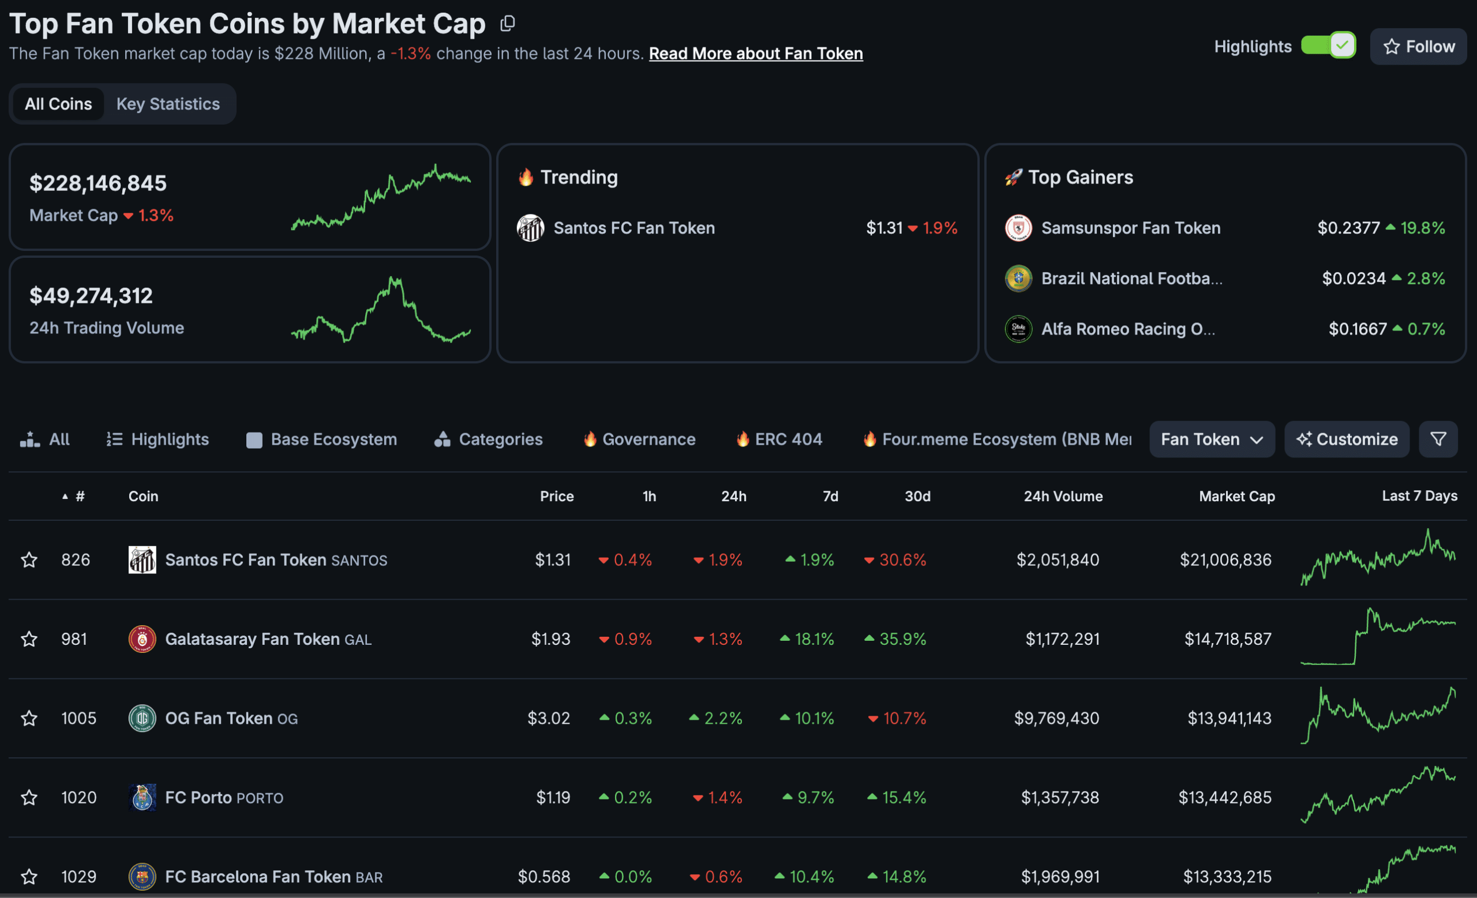Click the Galatasaray Fan Token logo
This screenshot has height=898, width=1477.
(143, 638)
